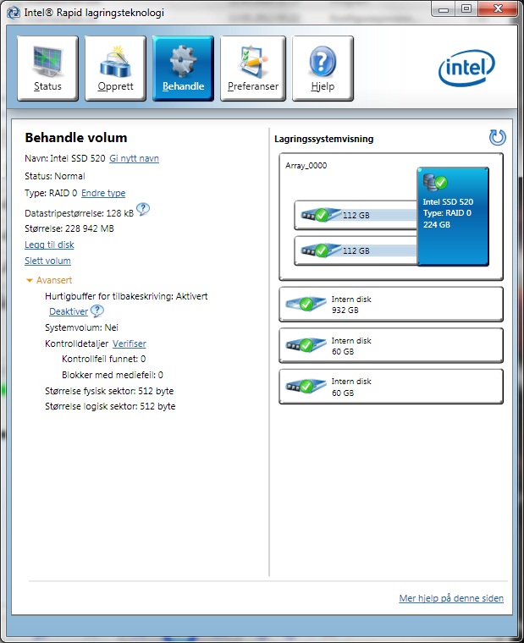Open Mer hjelp på denne siden
Screen dimensions: 524x643
(451, 598)
